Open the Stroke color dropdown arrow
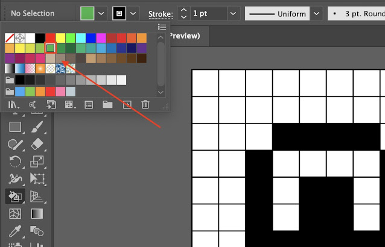The image size is (385, 247). [x=133, y=13]
